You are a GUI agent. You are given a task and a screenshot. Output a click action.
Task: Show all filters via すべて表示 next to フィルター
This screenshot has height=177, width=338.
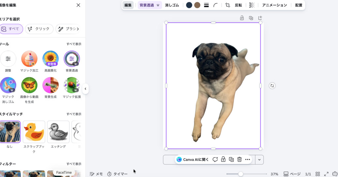coord(74,164)
